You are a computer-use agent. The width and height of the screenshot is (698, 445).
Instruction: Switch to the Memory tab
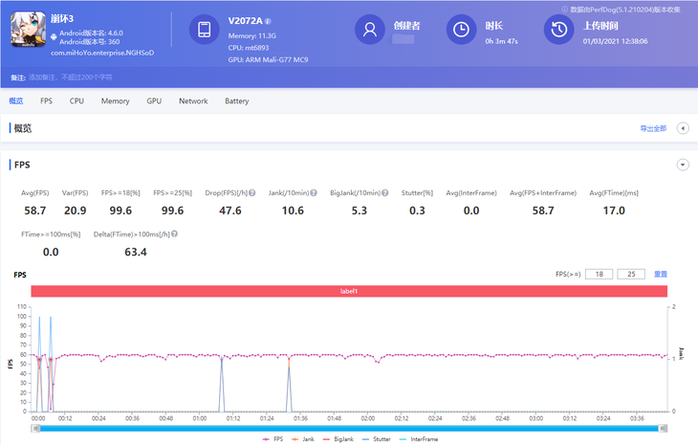pyautogui.click(x=115, y=100)
